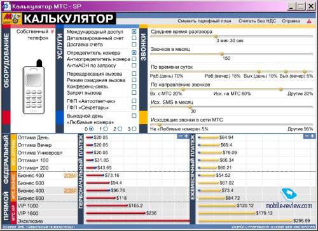Select Оптима Универсал tariff row

click(47, 153)
